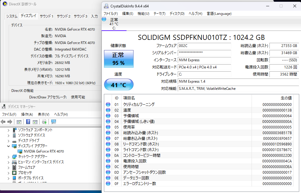Expand the ポータブル デバイス node
This screenshot has width=301, height=193.
pos(8,178)
